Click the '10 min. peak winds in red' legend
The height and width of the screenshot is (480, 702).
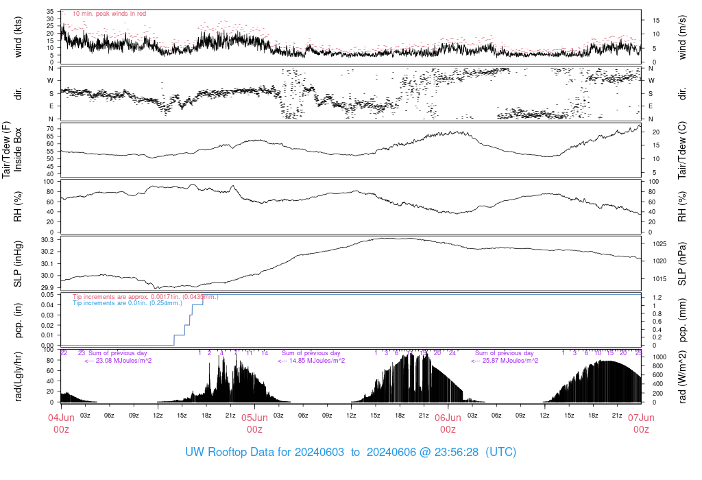point(109,14)
